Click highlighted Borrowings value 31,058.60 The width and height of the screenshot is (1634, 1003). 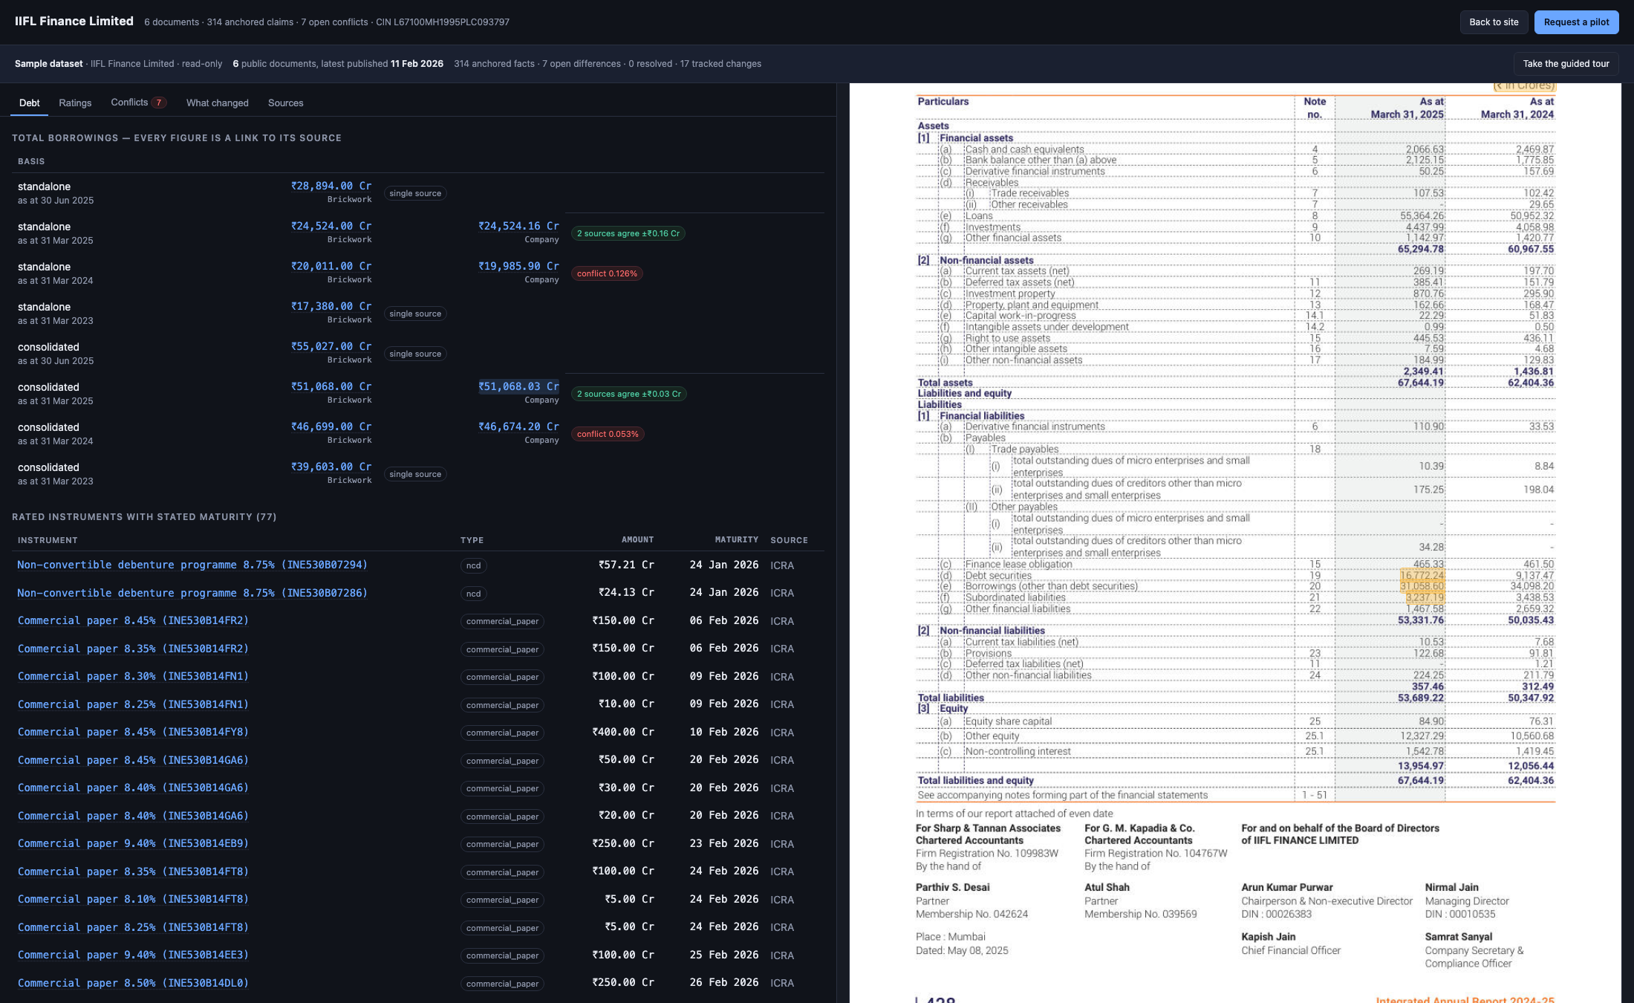[x=1422, y=587]
